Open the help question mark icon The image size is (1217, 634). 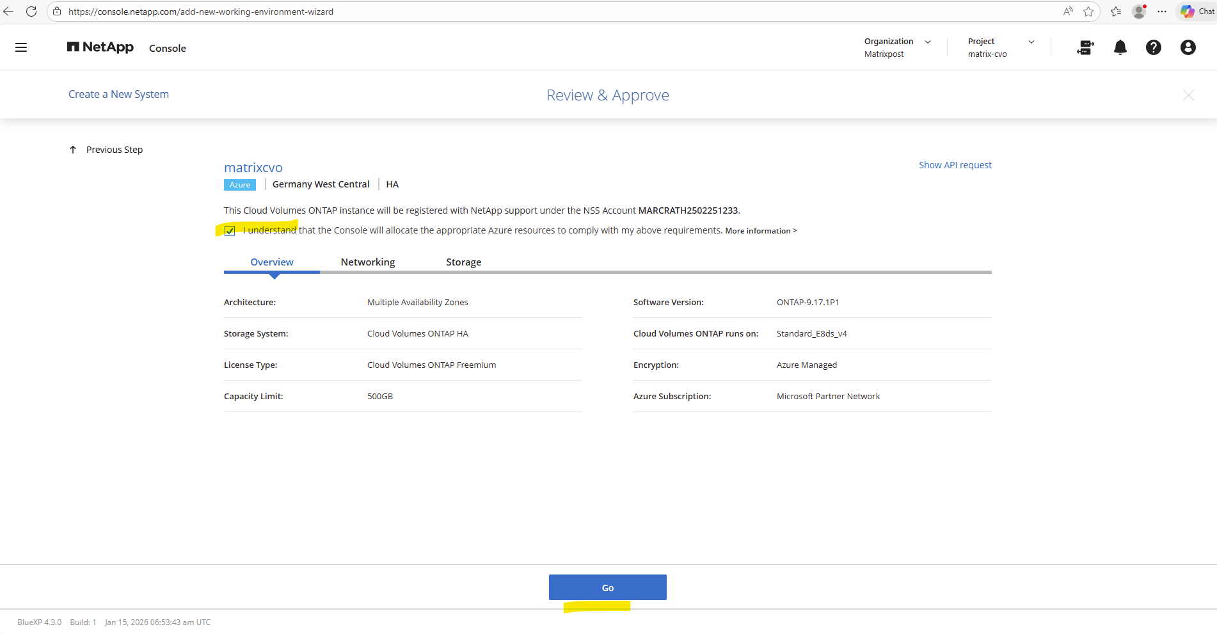[1153, 47]
